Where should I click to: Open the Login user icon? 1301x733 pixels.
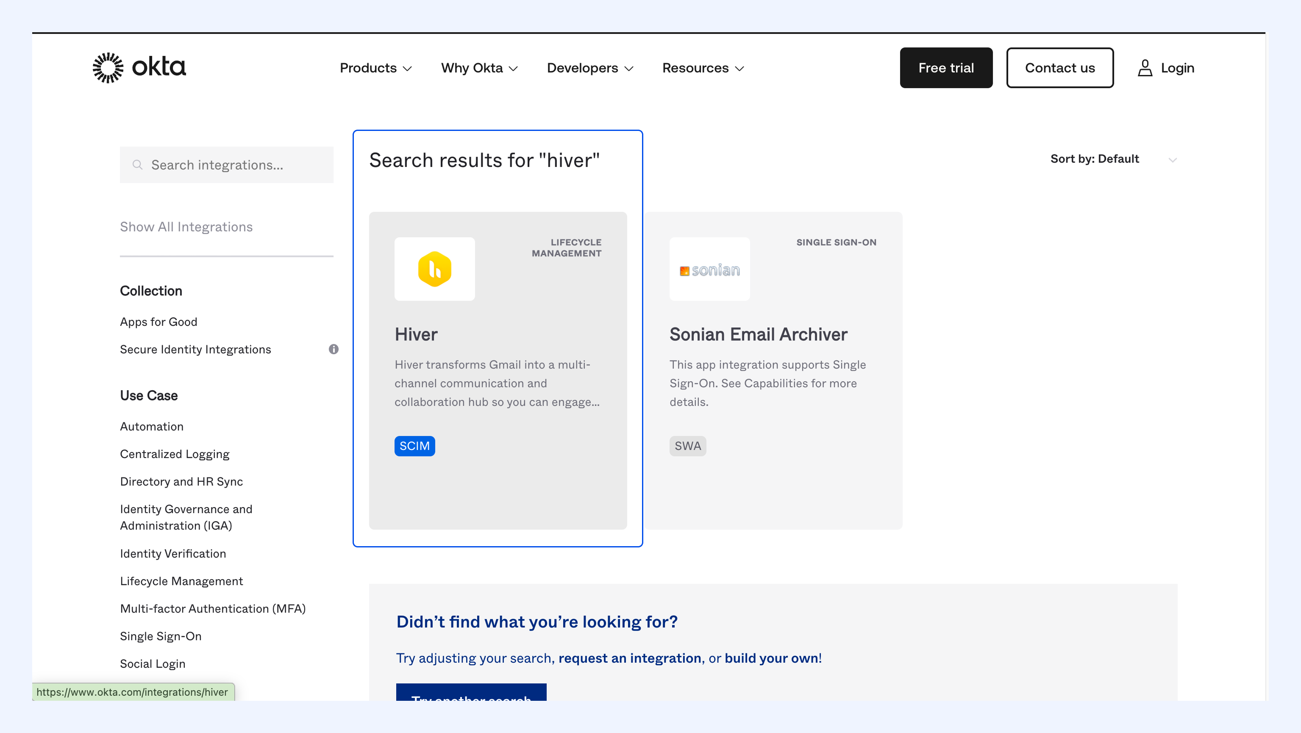click(1145, 68)
